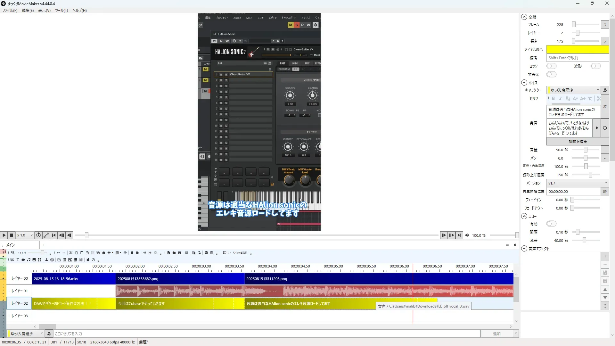This screenshot has height=346, width=615.
Task: Collapse the ボイス section
Action: coord(524,83)
